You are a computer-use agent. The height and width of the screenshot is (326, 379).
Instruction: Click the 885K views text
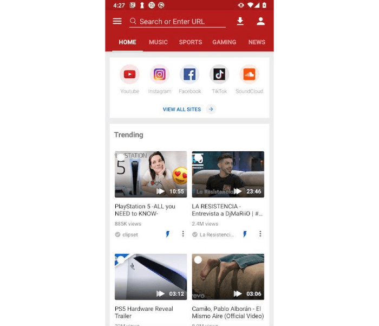click(128, 224)
